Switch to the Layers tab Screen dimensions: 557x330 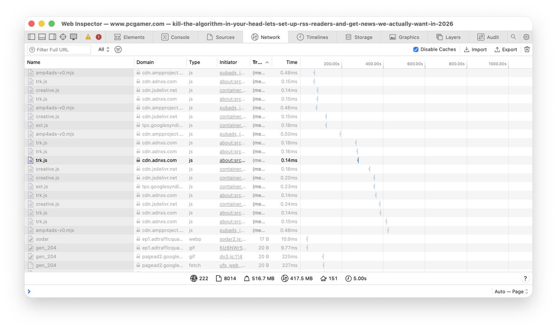[448, 37]
